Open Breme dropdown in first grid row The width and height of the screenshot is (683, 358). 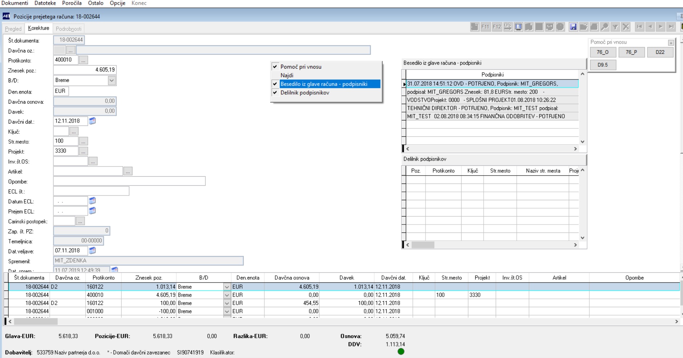227,287
